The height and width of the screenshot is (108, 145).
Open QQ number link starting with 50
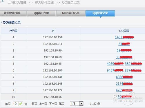pyautogui.click(x=125, y=97)
